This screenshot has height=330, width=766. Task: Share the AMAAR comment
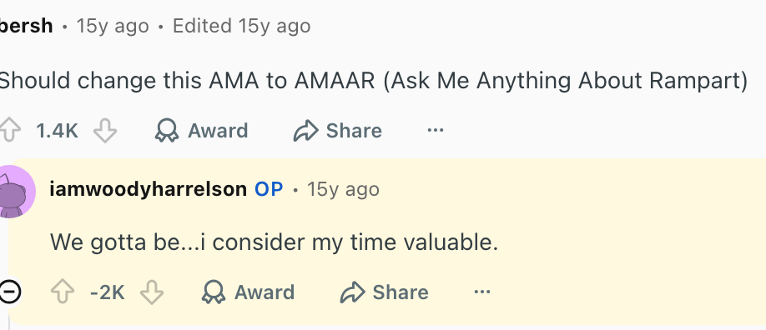point(338,131)
